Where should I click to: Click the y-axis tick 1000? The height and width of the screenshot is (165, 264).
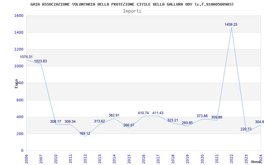[x=19, y=66]
